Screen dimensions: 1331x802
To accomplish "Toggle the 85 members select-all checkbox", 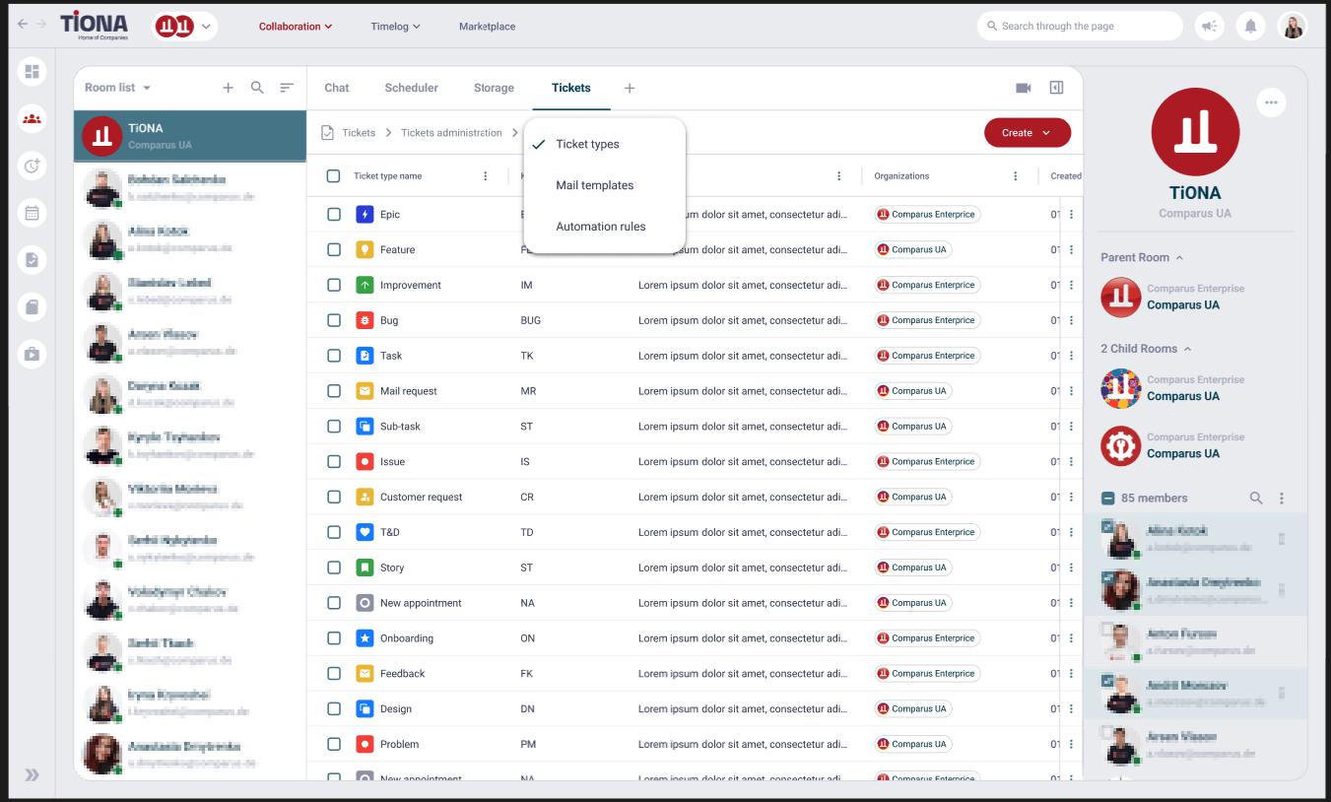I will [1108, 499].
